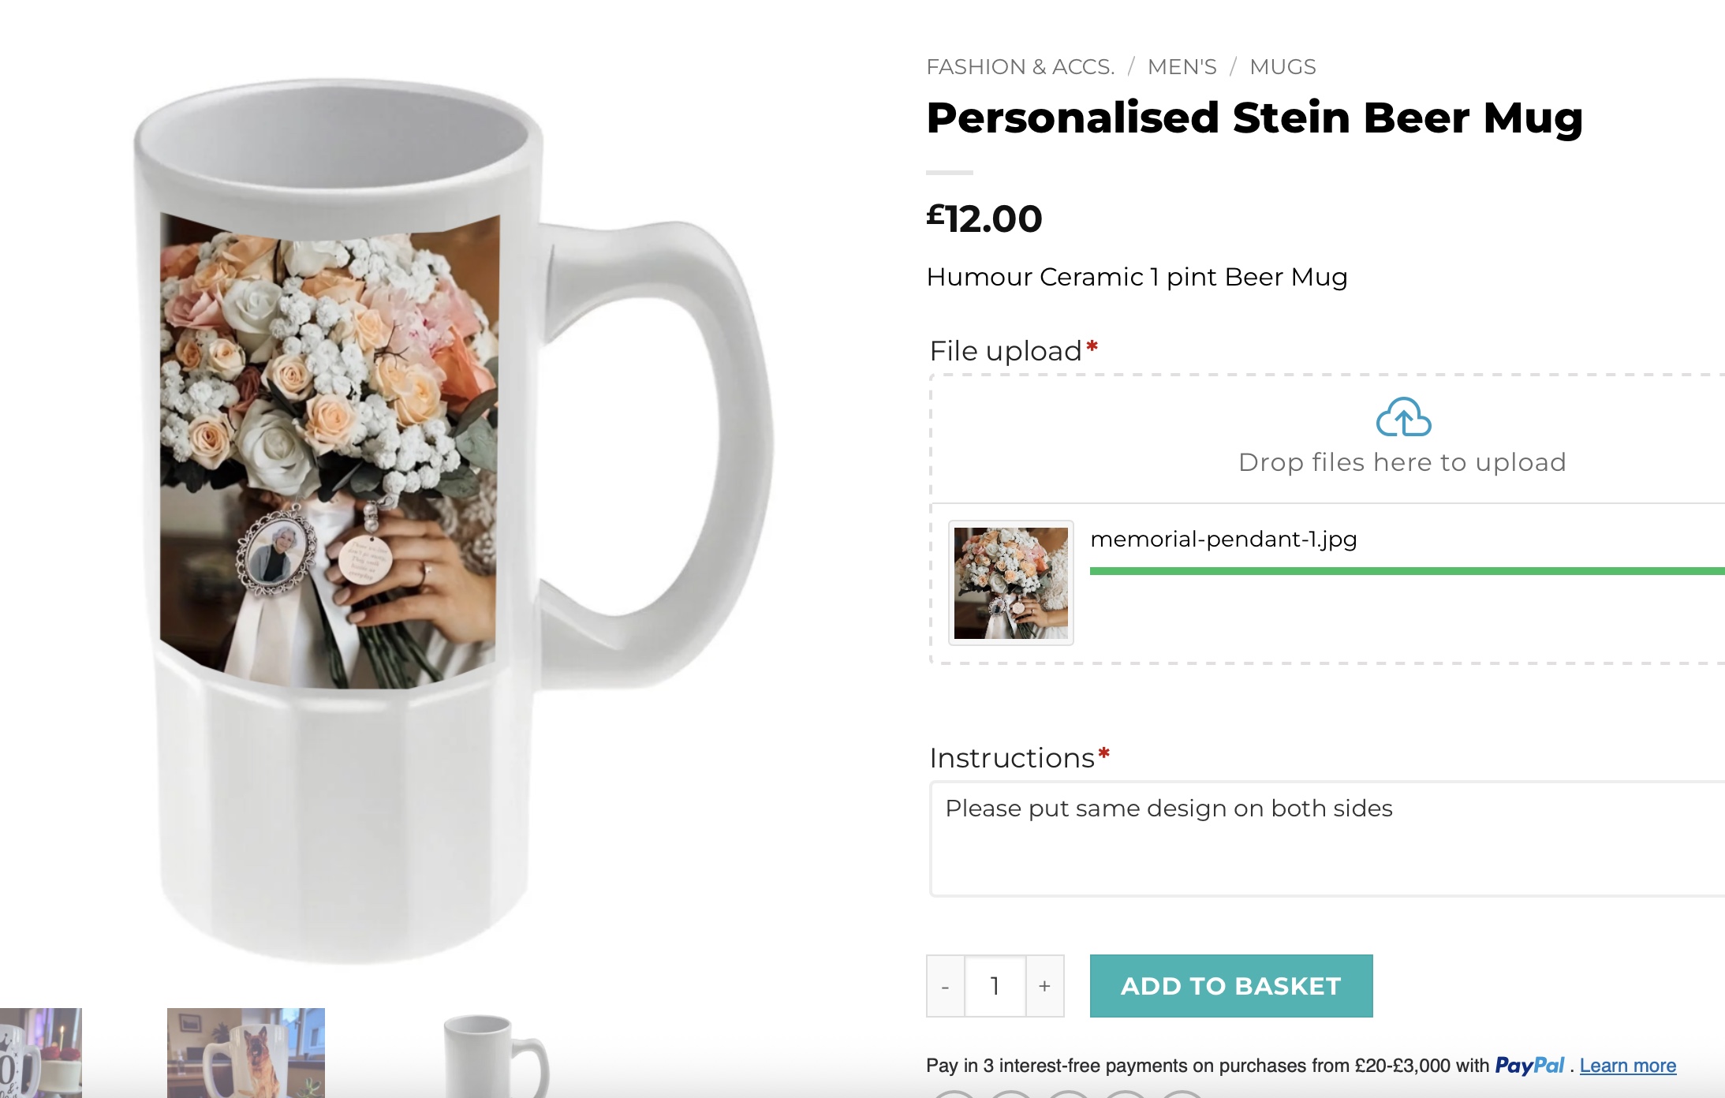Click the PayPal logo
This screenshot has height=1098, width=1725.
[x=1529, y=1066]
